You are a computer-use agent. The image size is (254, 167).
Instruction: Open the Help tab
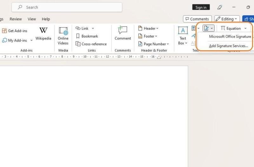[x=46, y=19]
